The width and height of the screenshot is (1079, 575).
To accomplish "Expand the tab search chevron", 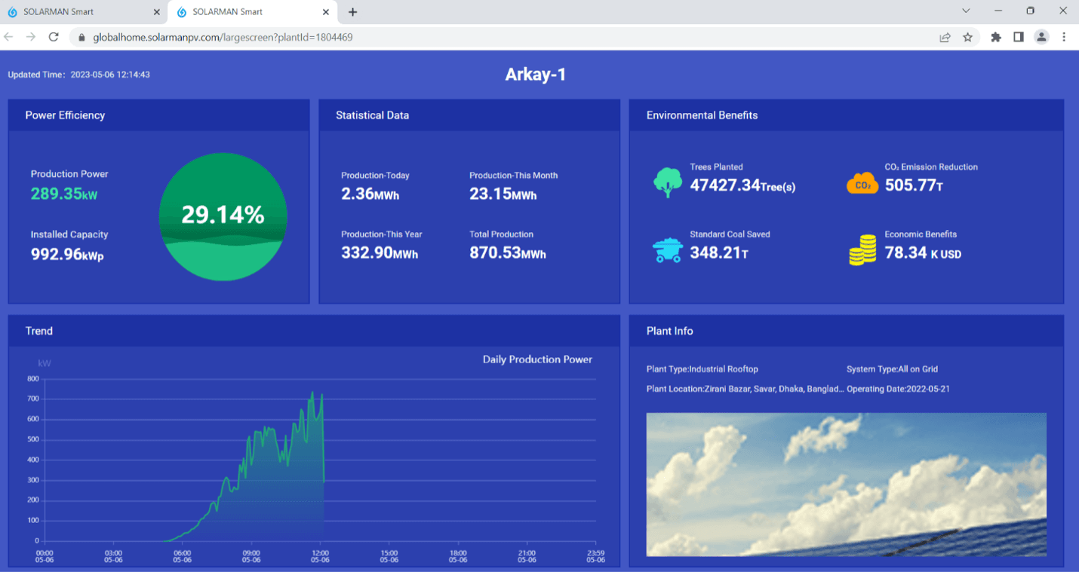I will pyautogui.click(x=966, y=11).
